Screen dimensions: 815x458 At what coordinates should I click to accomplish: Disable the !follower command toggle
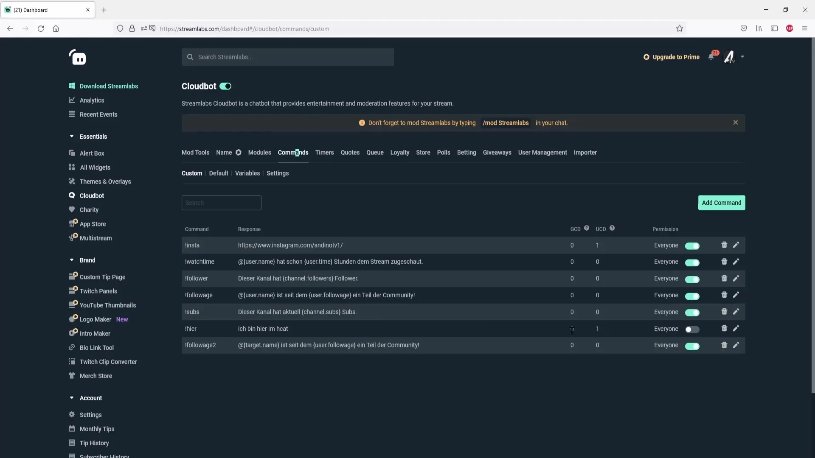pos(692,279)
